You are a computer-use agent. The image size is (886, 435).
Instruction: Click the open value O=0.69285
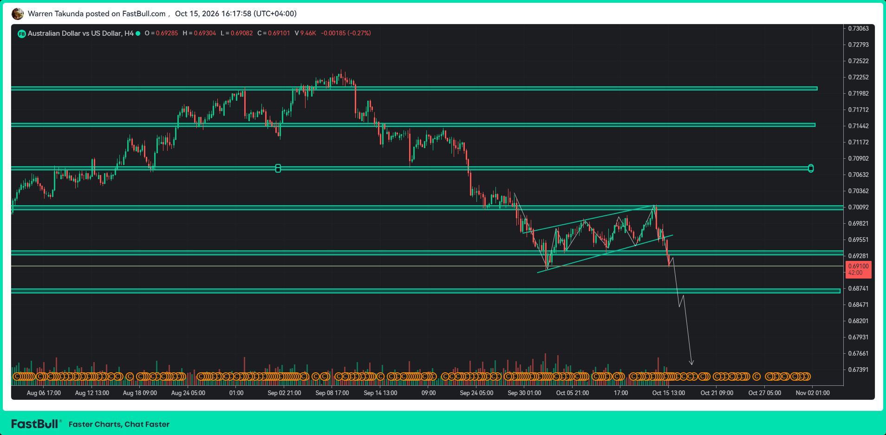pos(161,33)
